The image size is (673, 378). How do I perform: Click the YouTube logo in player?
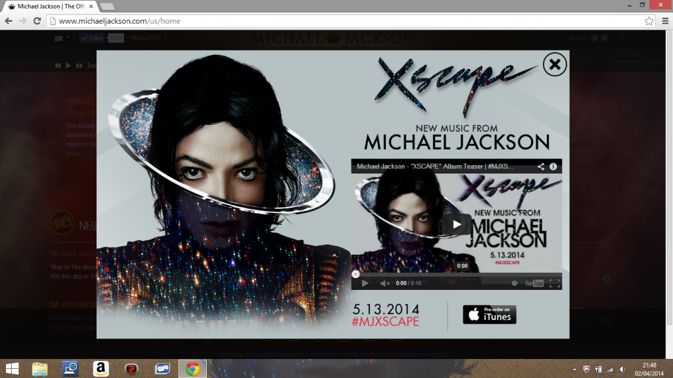tap(534, 283)
